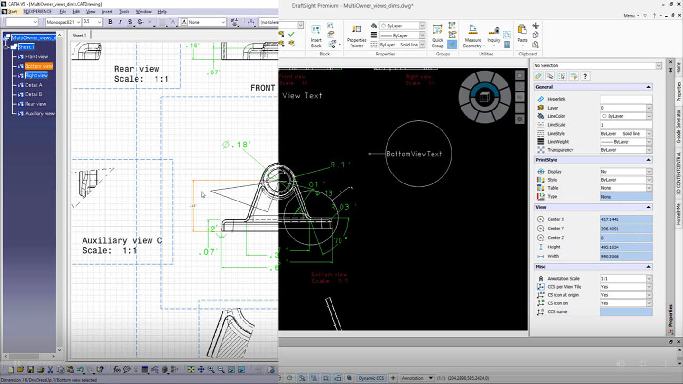Click the Pan arrows icon in CATIA toolbar
The width and height of the screenshot is (683, 384).
201,369
